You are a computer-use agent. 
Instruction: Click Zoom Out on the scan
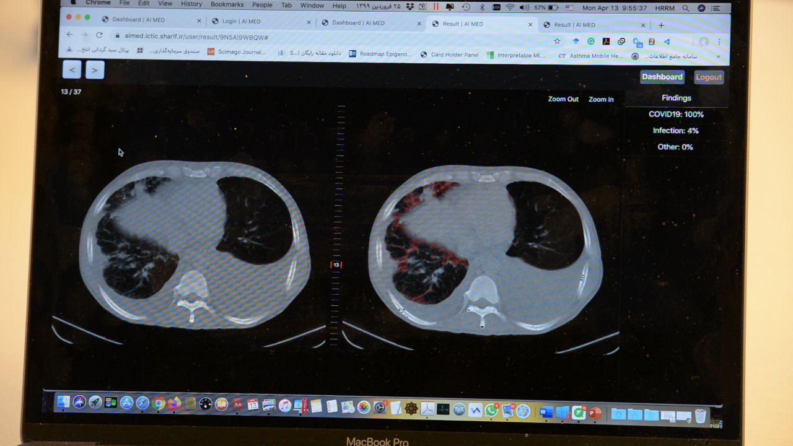coord(563,99)
